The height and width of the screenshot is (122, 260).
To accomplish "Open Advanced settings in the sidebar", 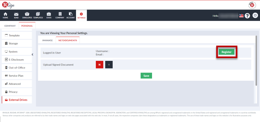I will tap(17, 84).
